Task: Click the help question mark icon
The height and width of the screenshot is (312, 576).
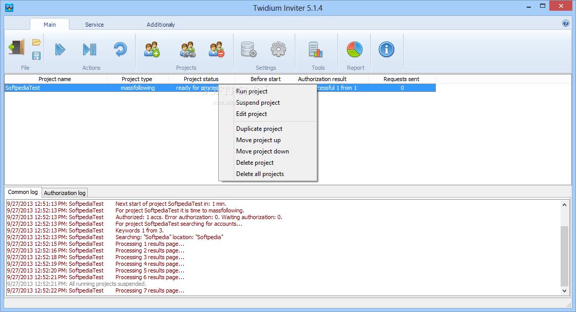Action: click(x=566, y=23)
